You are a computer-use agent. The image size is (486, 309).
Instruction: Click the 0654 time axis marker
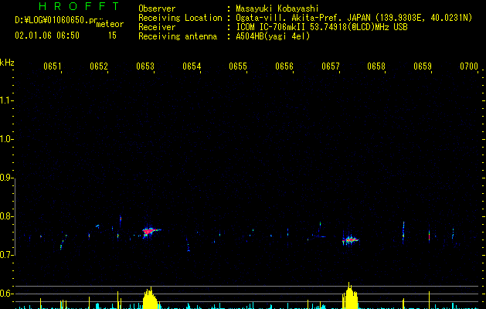click(x=192, y=66)
